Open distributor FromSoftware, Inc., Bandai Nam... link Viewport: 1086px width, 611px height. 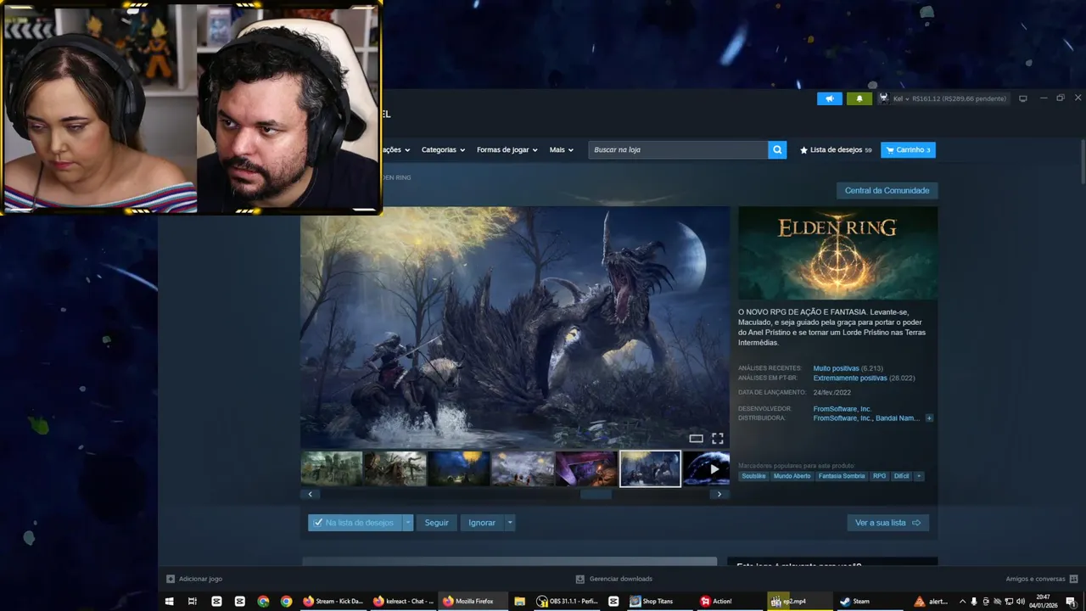coord(866,418)
